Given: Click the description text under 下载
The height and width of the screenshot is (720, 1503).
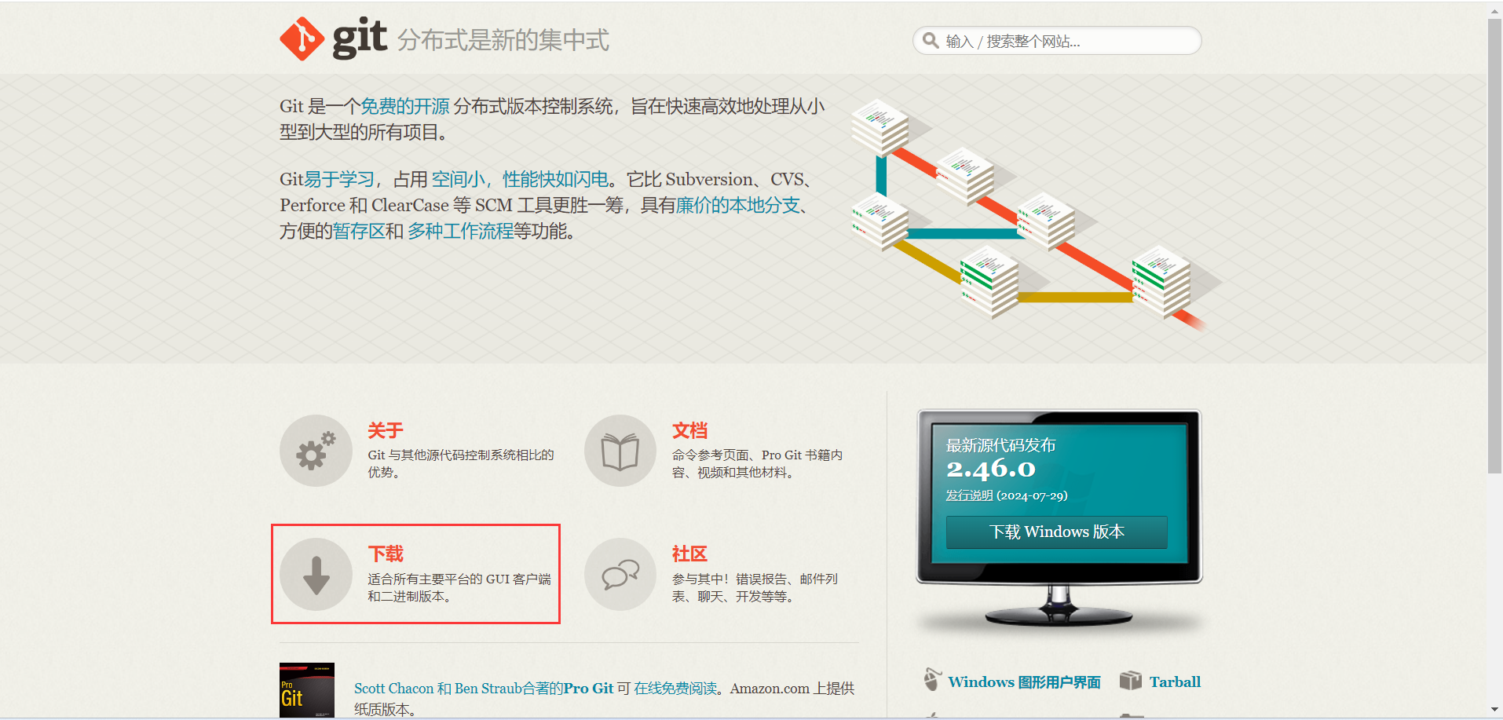Looking at the screenshot, I should (459, 587).
